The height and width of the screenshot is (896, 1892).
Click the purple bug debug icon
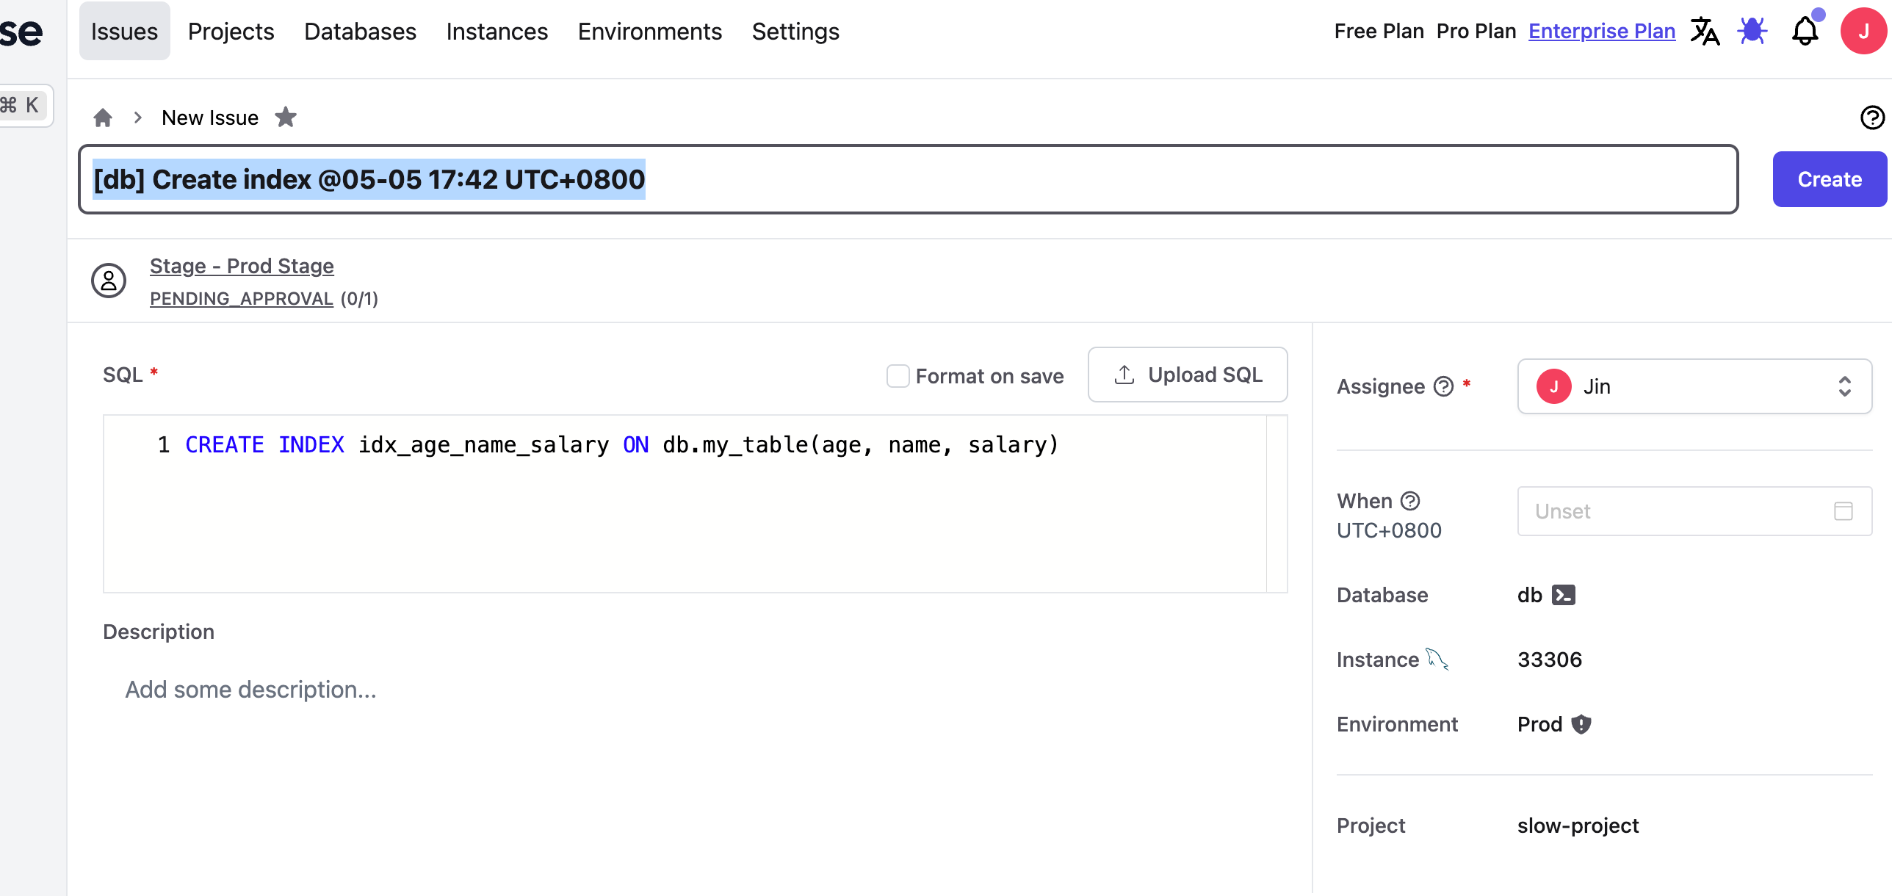[x=1752, y=32]
